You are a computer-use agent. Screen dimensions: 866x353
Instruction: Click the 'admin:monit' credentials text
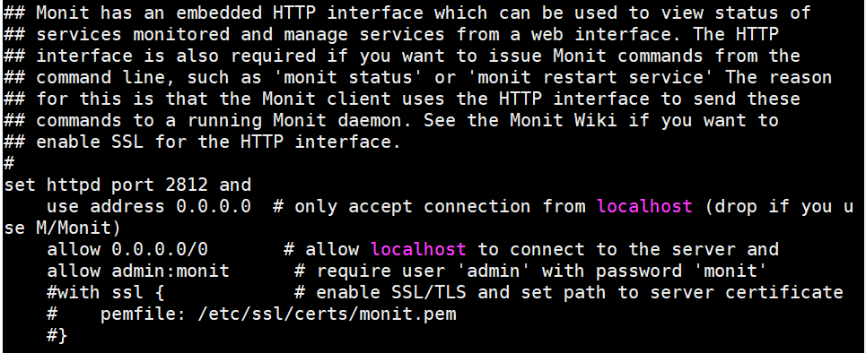(x=171, y=271)
